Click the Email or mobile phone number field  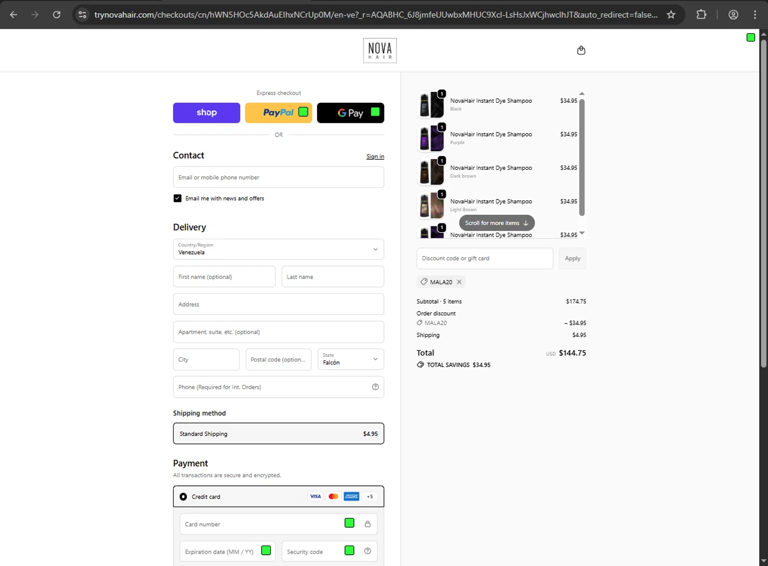tap(279, 177)
